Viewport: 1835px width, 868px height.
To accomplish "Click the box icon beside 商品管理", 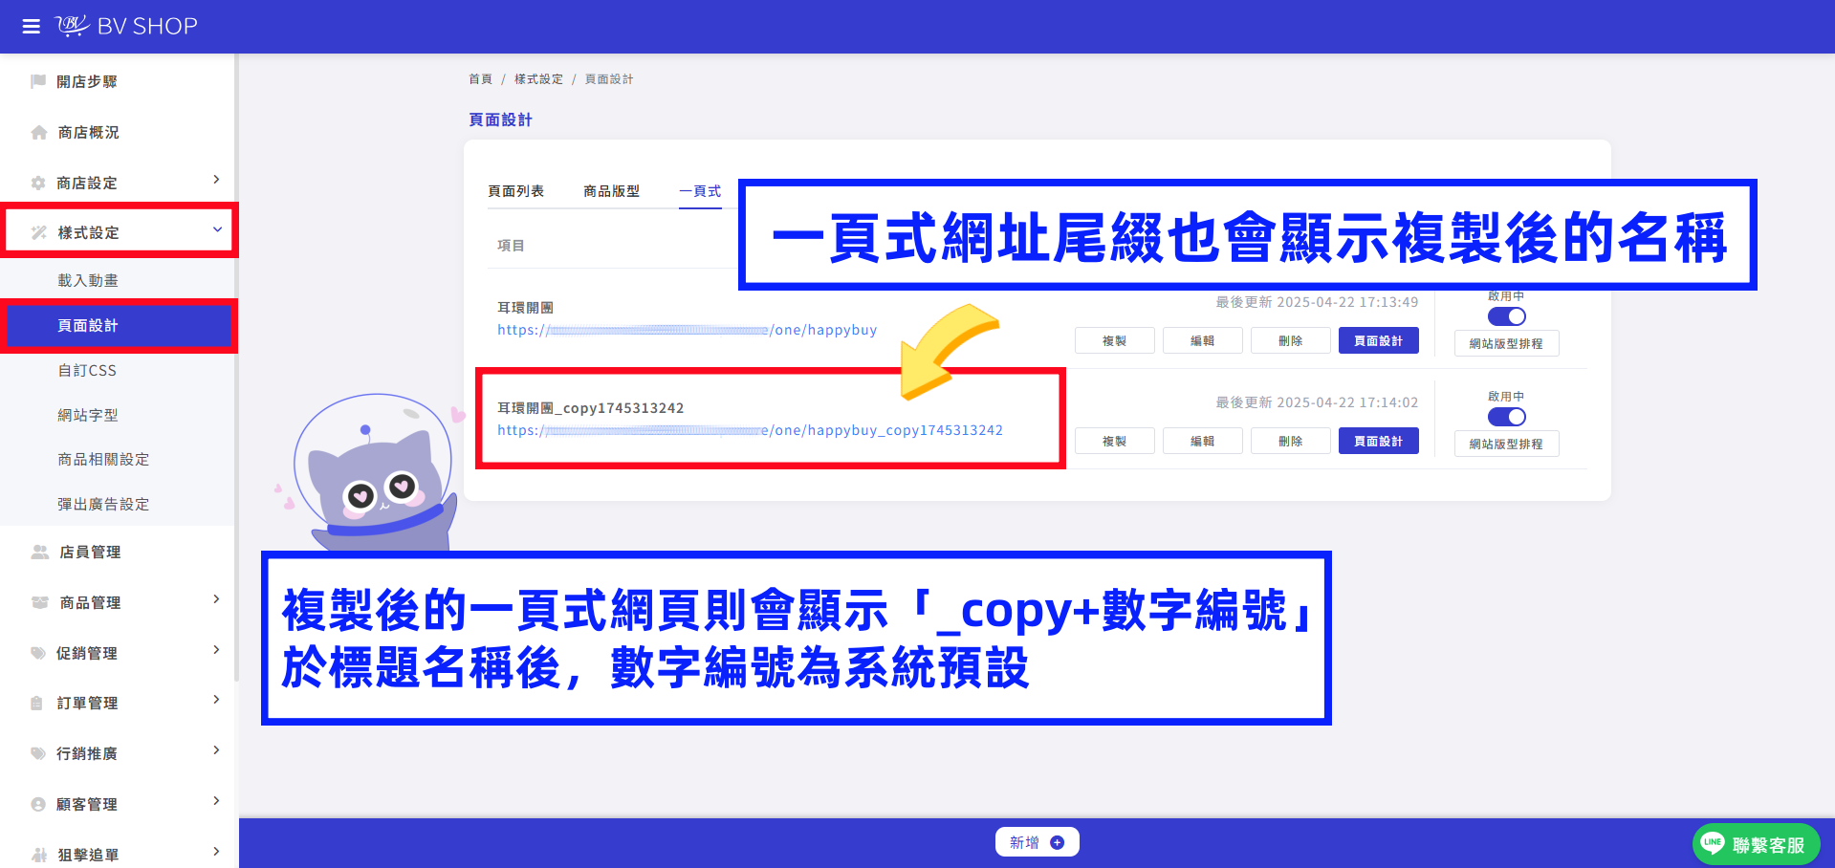I will coord(40,602).
